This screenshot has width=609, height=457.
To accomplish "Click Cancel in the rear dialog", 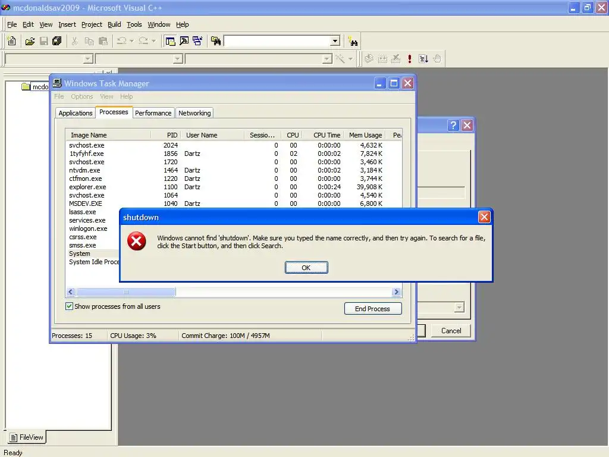I will pyautogui.click(x=451, y=331).
